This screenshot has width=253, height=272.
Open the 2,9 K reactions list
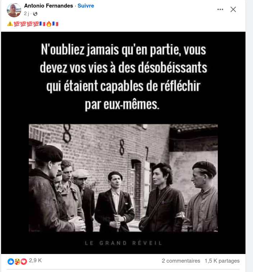[35, 260]
